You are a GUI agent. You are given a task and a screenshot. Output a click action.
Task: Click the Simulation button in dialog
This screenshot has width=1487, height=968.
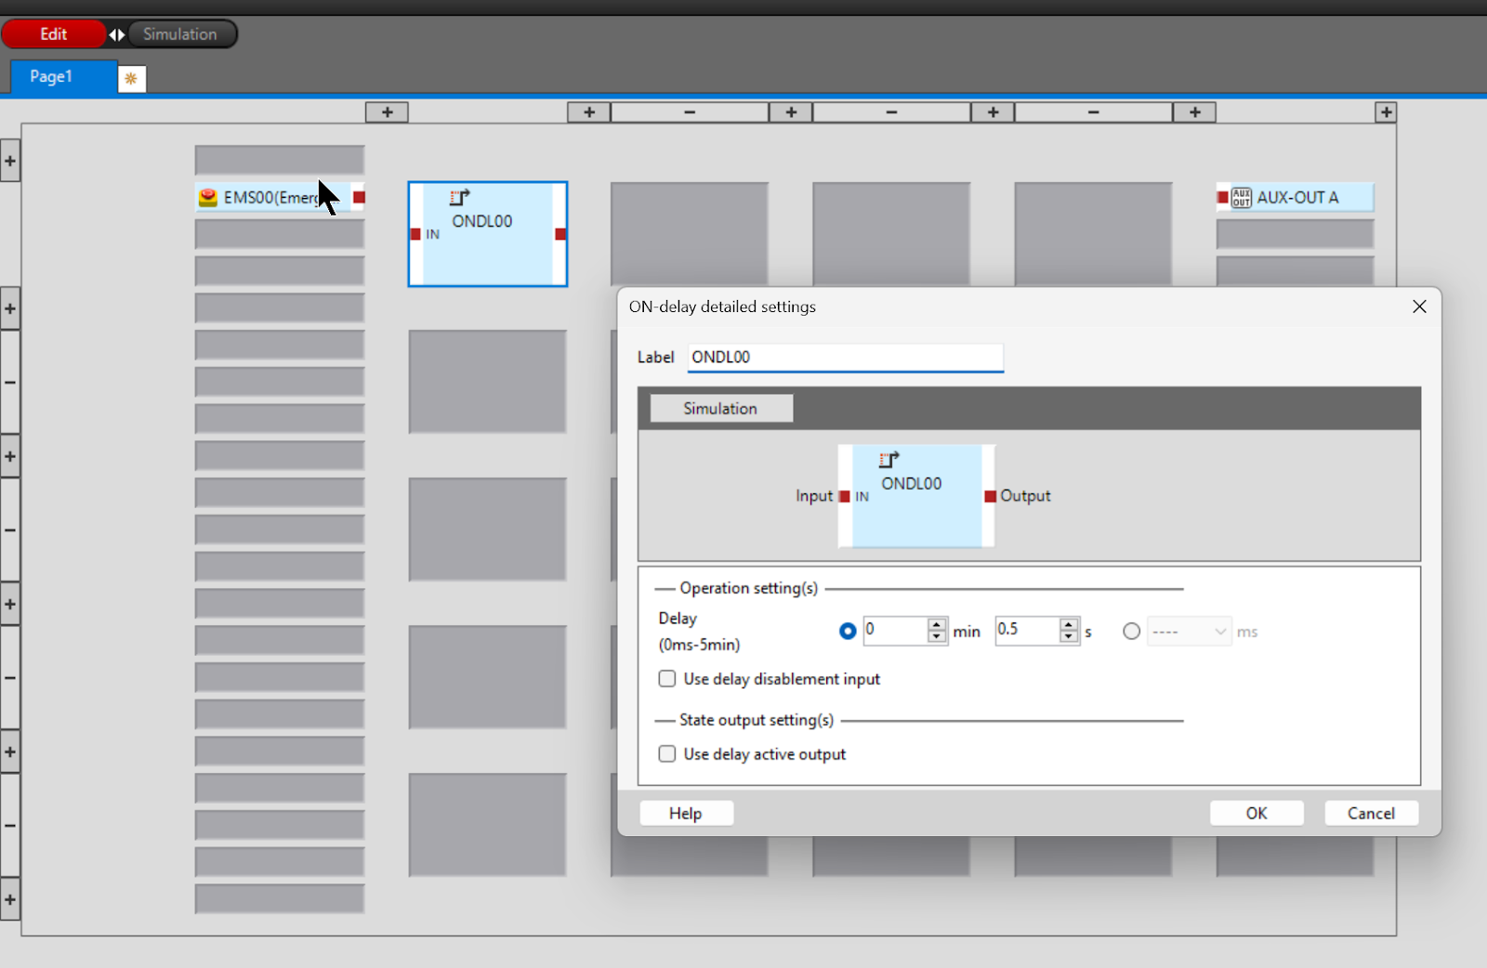coord(721,409)
